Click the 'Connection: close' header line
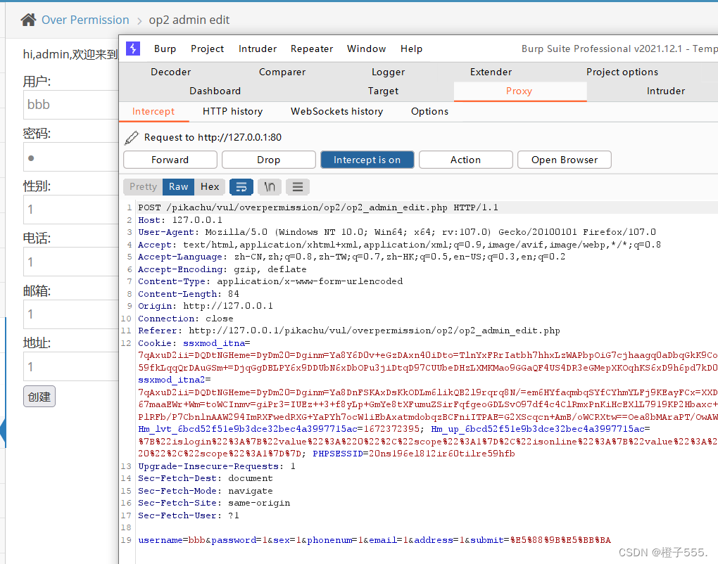The image size is (718, 564). tap(186, 319)
